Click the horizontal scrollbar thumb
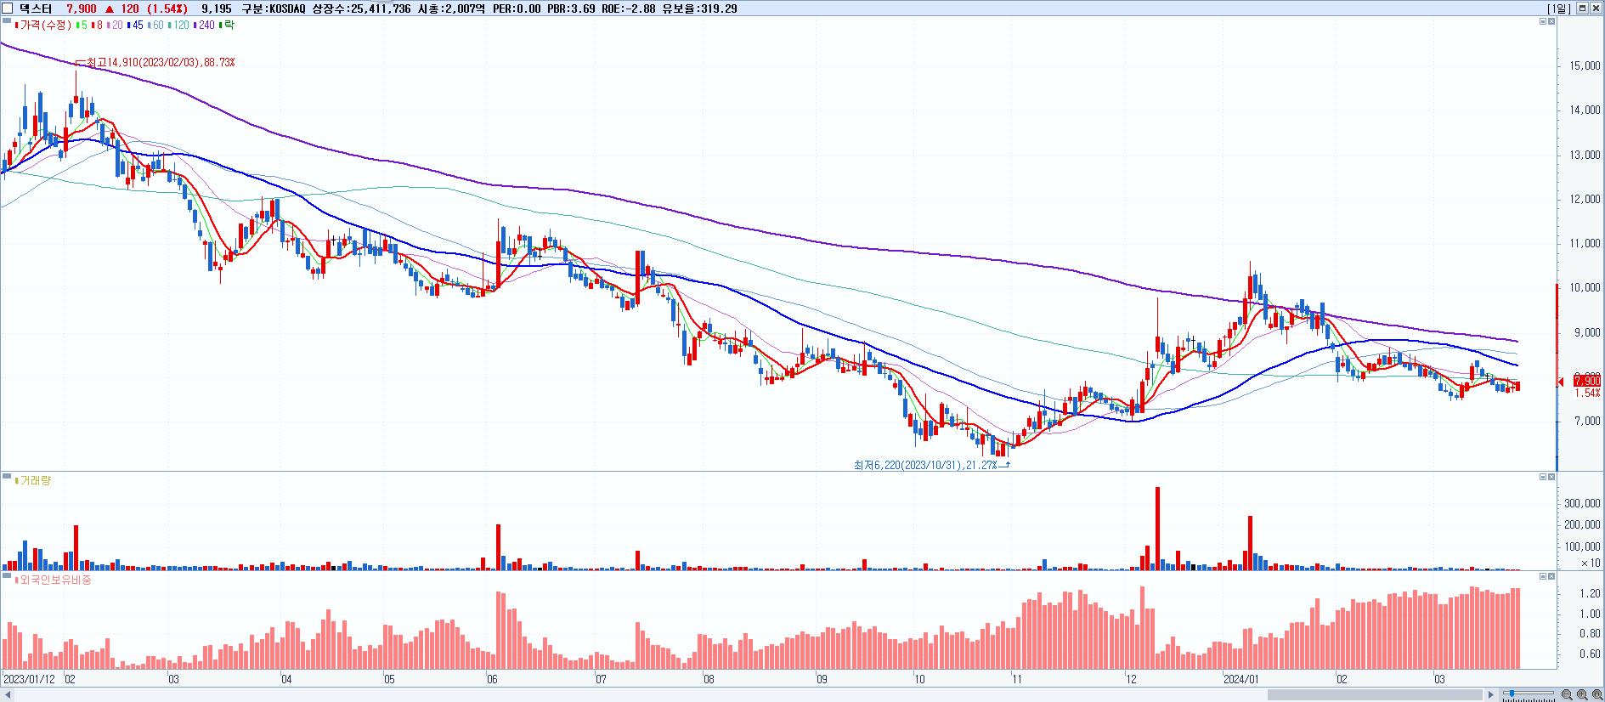Image resolution: width=1605 pixels, height=702 pixels. point(1375,695)
